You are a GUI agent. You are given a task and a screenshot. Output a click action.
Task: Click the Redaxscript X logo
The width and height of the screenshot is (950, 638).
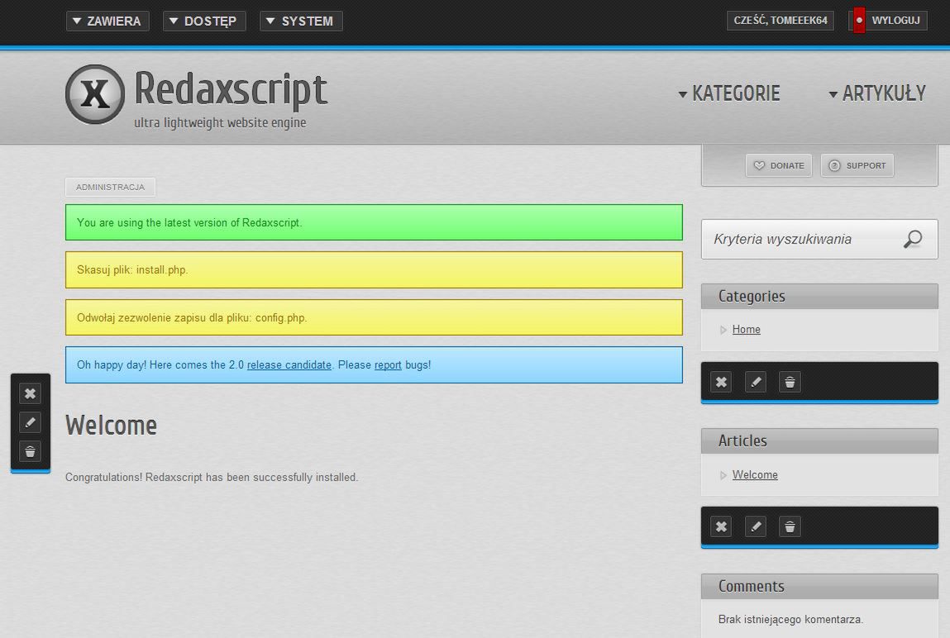pyautogui.click(x=95, y=94)
